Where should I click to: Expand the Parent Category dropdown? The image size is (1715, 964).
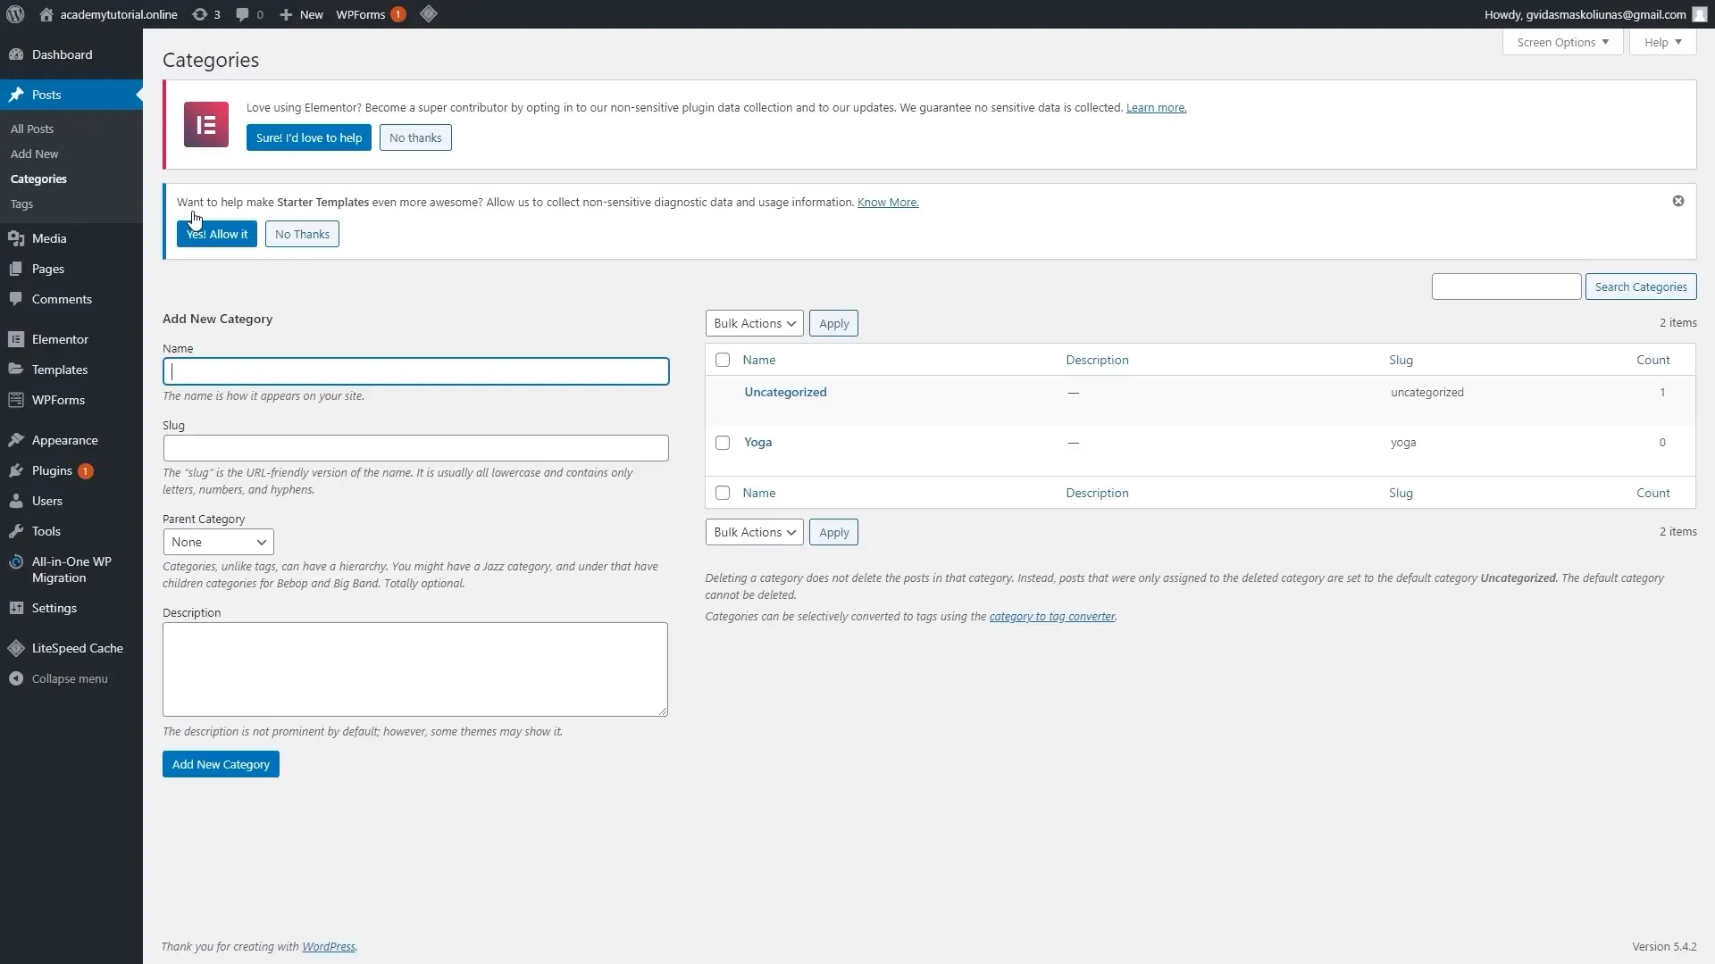pos(218,542)
